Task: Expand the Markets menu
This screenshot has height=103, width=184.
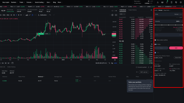Action: [14, 2]
